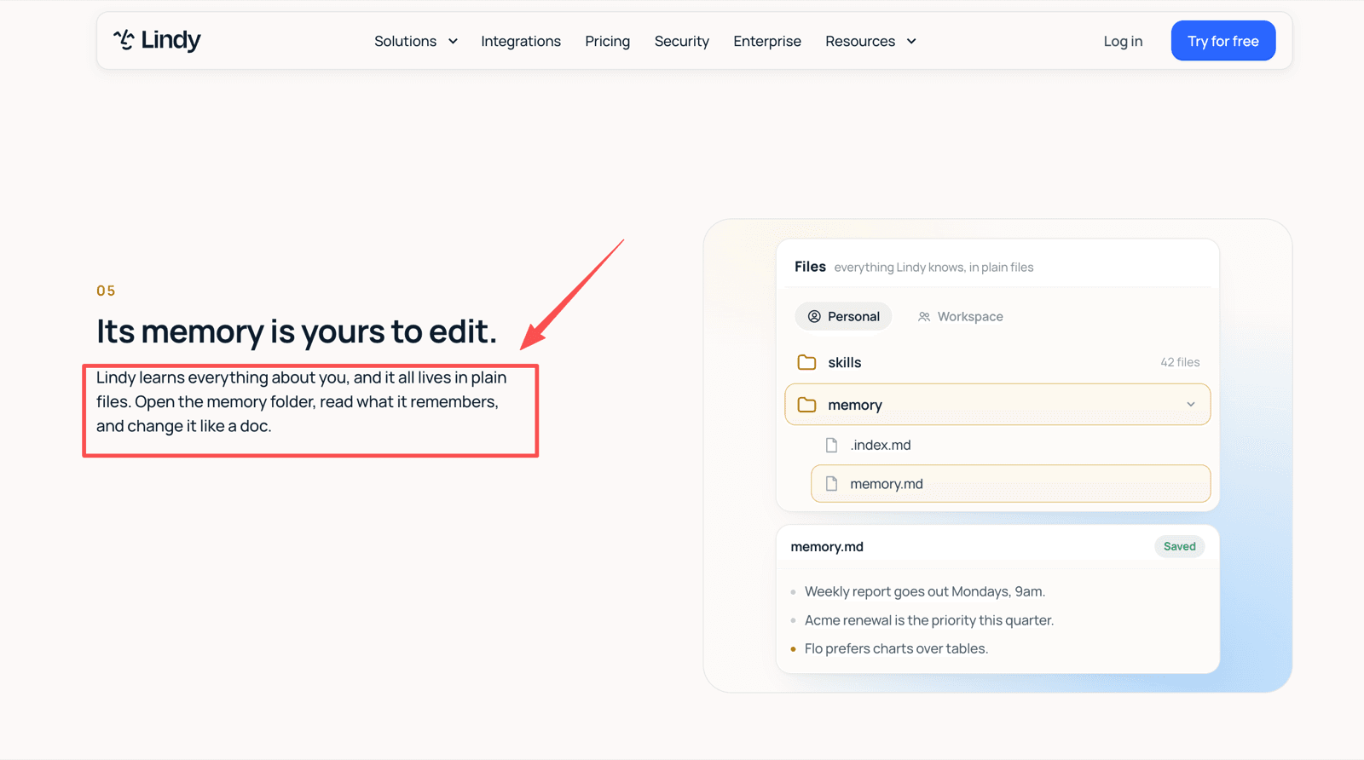Click the paragraph starting 'Lindy learns everything'
The height and width of the screenshot is (760, 1364).
[x=302, y=401]
